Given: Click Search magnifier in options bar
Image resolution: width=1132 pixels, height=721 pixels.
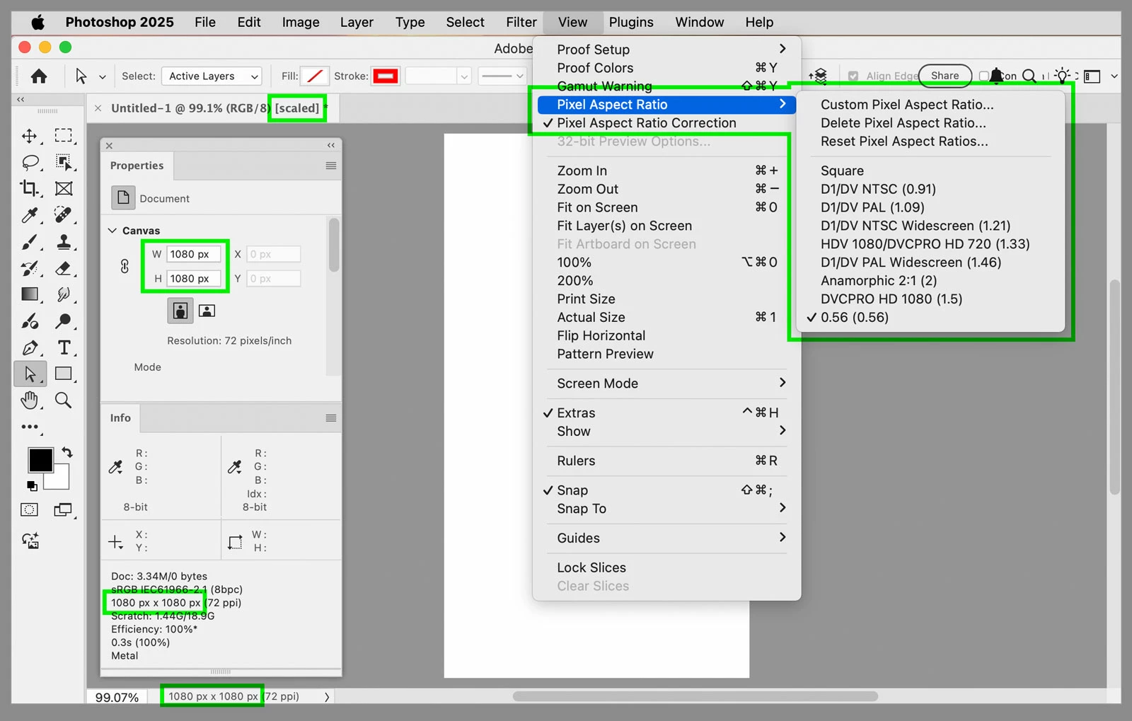Looking at the screenshot, I should click(x=1029, y=76).
